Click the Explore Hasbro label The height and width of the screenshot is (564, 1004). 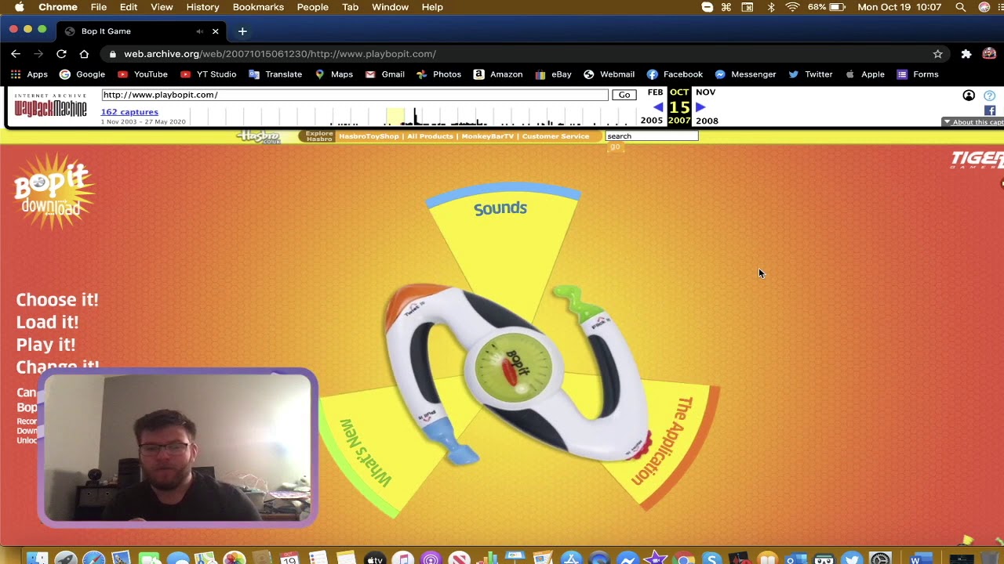click(x=319, y=136)
